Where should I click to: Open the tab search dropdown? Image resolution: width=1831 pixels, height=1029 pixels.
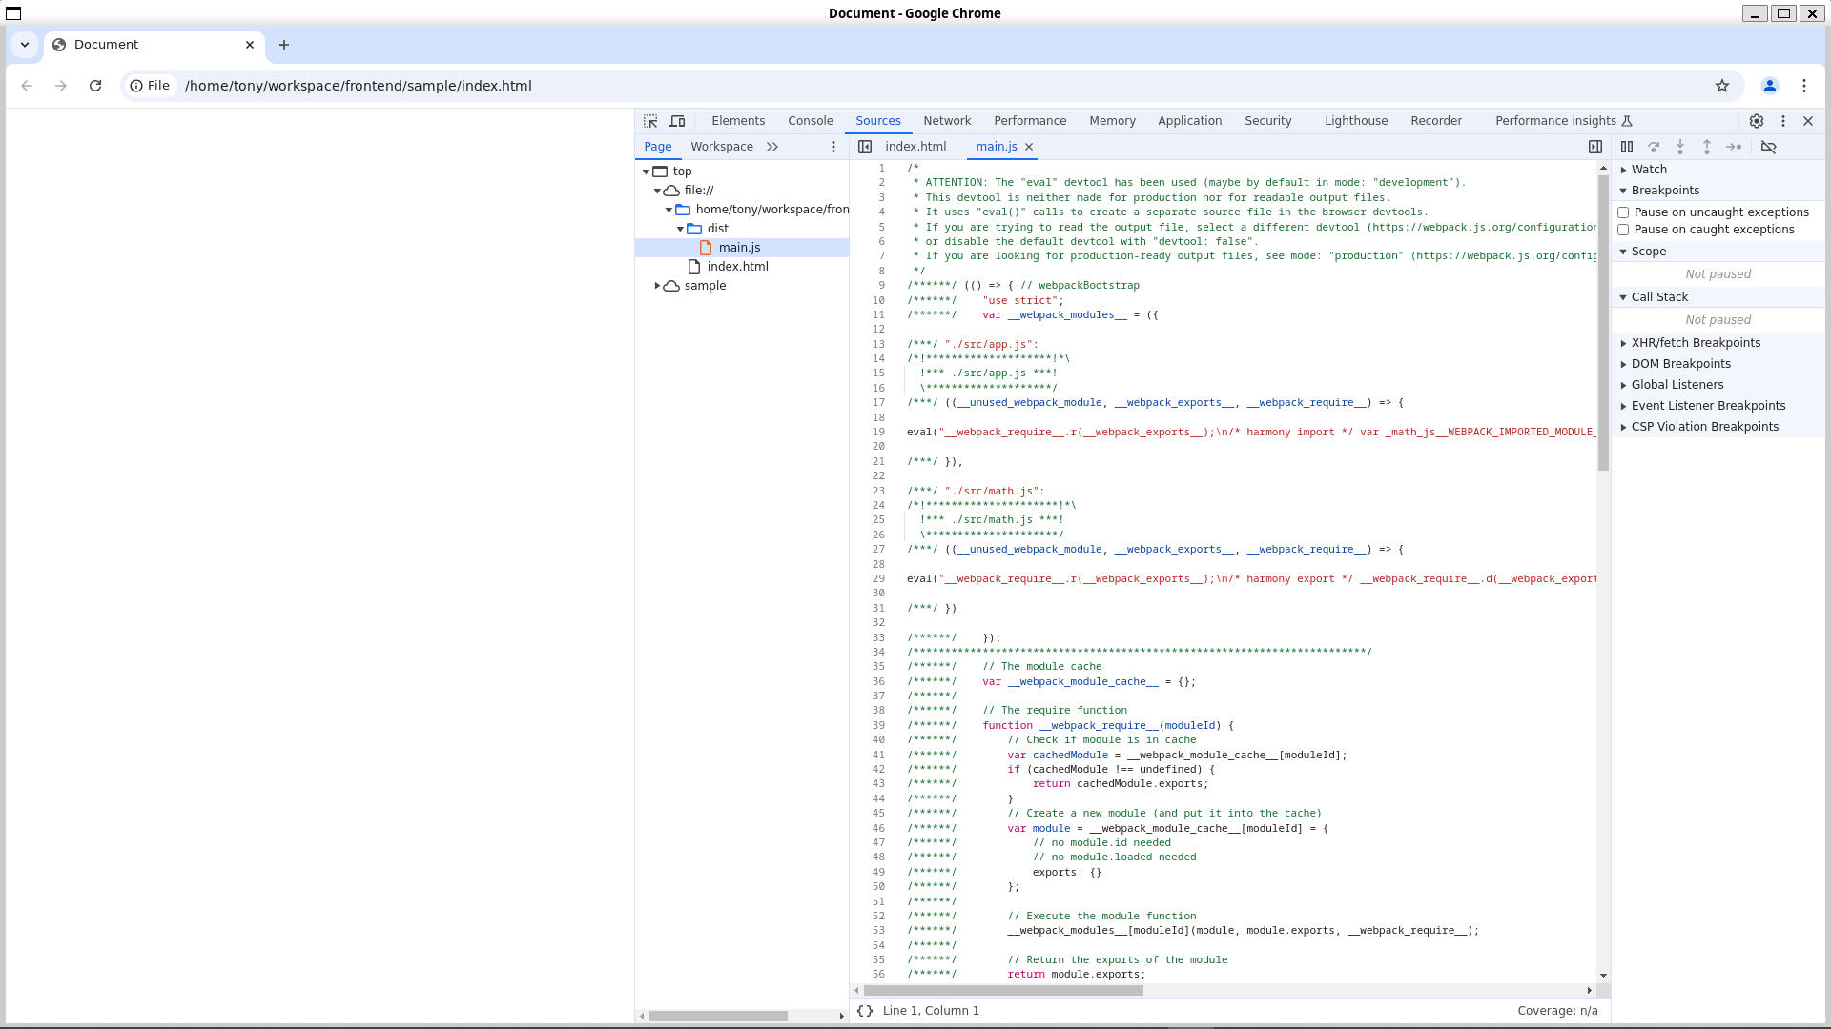[x=25, y=45]
